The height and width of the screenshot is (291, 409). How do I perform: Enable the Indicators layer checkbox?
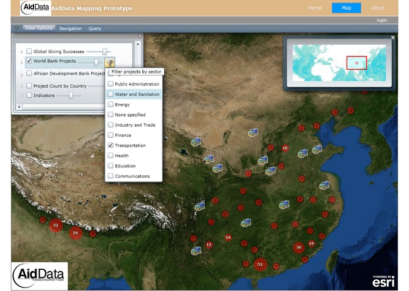[x=29, y=95]
